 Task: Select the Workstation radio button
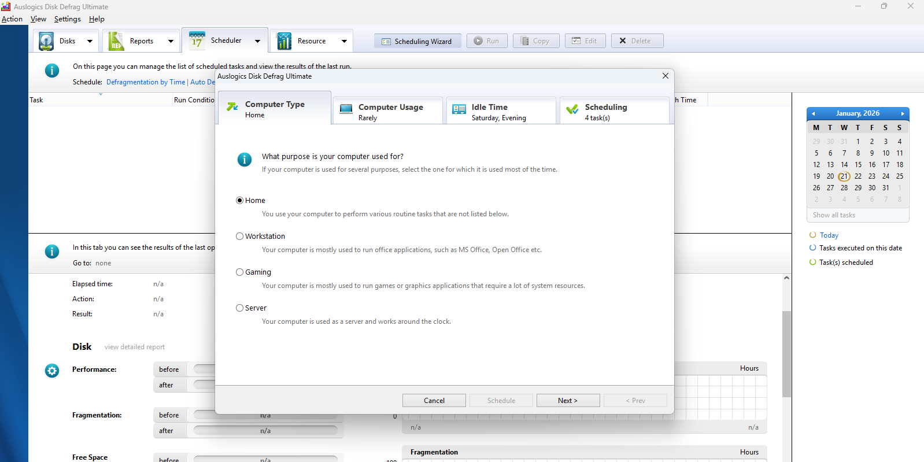(x=239, y=236)
